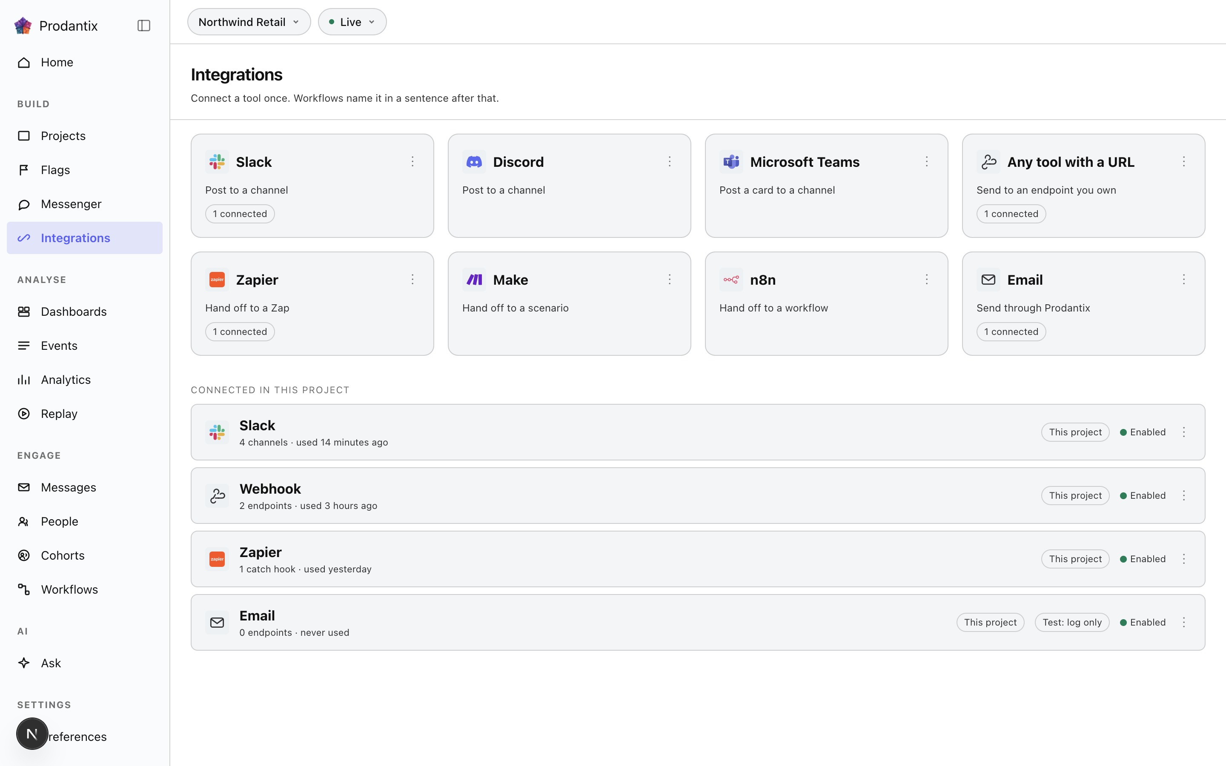Viewport: 1226px width, 766px height.
Task: Toggle Enabled status on Zapier row
Action: click(x=1143, y=559)
